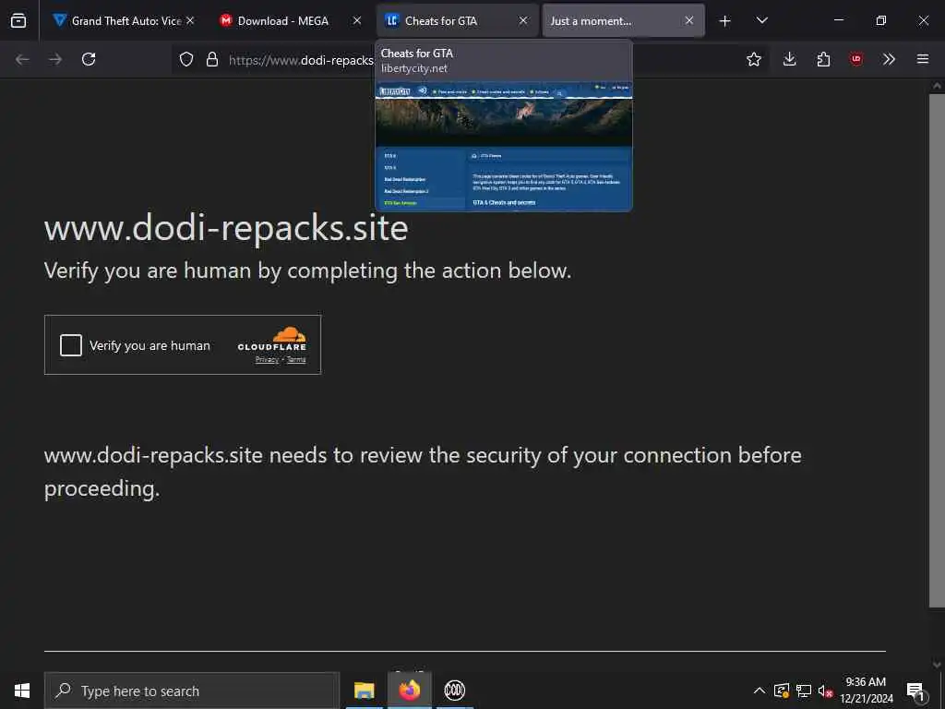Screen dimensions: 945x709
Task: Open the clock showing 9:36 AM
Action: click(866, 691)
